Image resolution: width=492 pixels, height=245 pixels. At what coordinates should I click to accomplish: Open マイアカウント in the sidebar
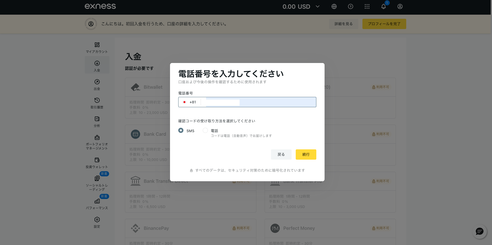(97, 48)
